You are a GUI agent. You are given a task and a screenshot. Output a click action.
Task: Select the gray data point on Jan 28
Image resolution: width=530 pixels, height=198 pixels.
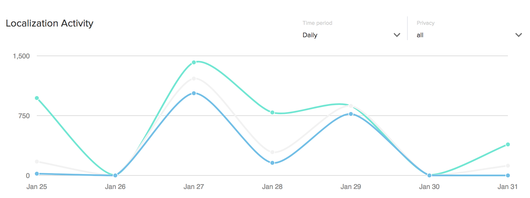click(x=272, y=152)
